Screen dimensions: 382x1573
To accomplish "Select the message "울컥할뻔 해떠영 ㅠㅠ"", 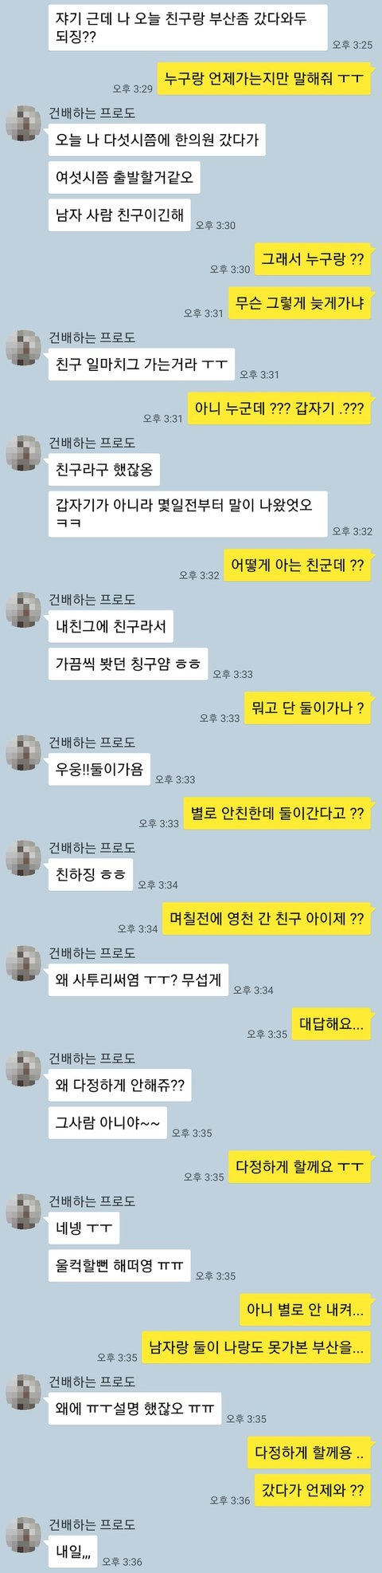I will pos(119,1266).
